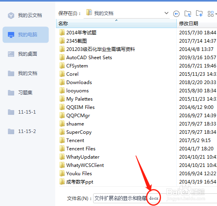Go up one folder level

[x=188, y=13]
